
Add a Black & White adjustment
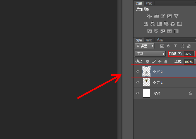[159, 24]
